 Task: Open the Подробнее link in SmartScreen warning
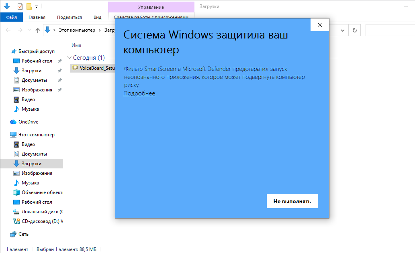[139, 93]
